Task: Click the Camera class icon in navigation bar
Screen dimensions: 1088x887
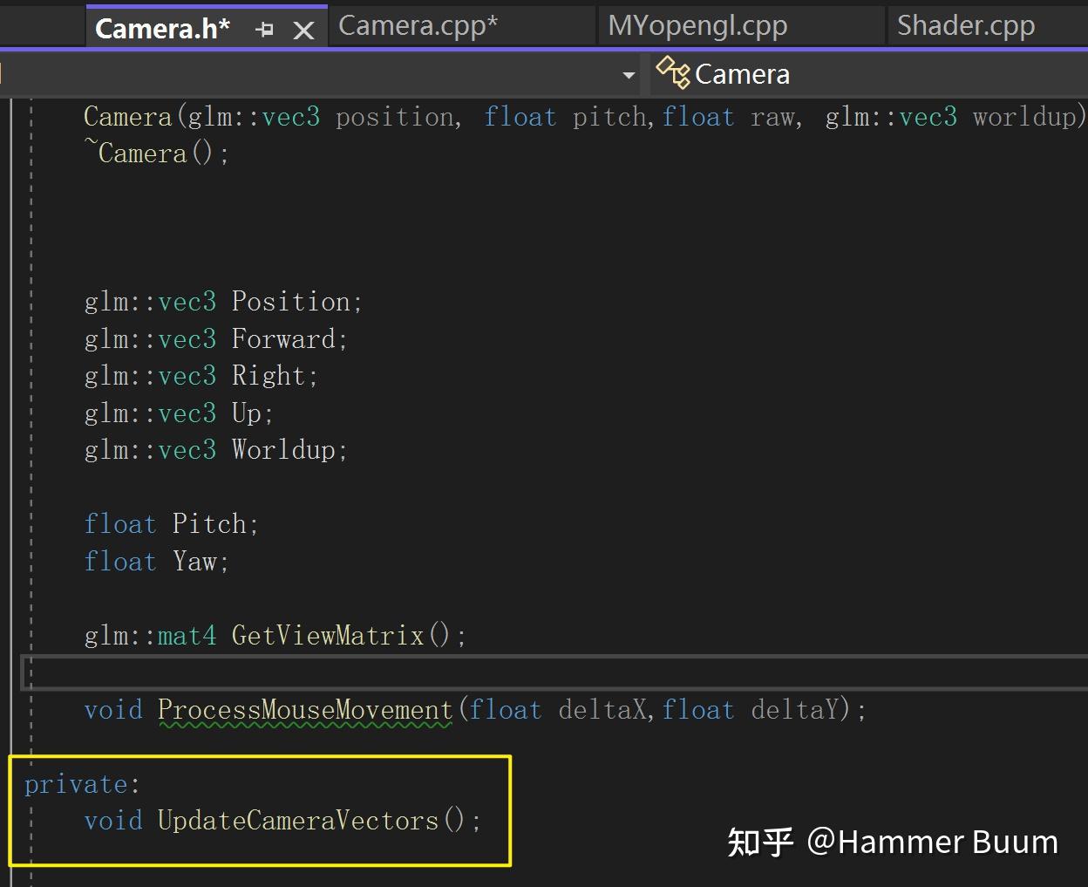Action: (x=672, y=73)
